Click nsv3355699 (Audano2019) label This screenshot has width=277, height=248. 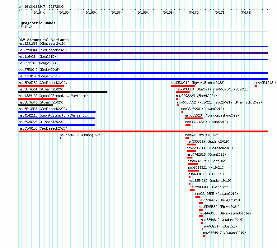(x=208, y=141)
